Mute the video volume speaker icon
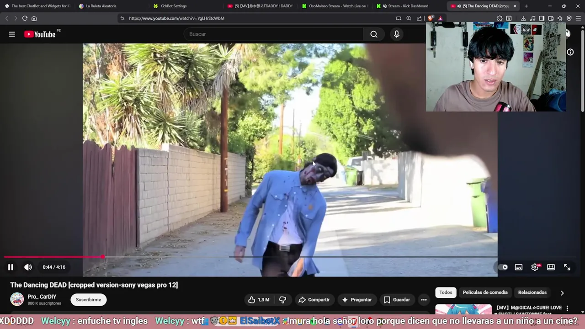This screenshot has height=329, width=585. pyautogui.click(x=28, y=267)
